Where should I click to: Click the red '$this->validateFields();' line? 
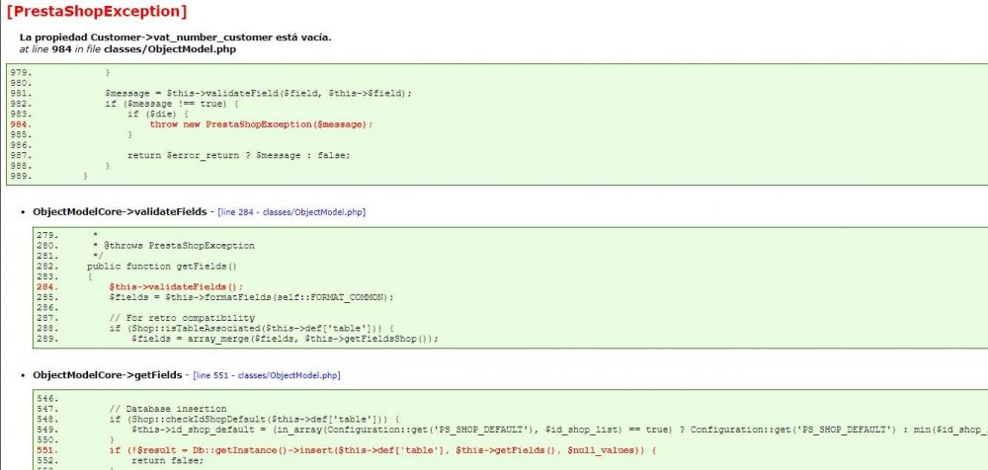tap(176, 286)
